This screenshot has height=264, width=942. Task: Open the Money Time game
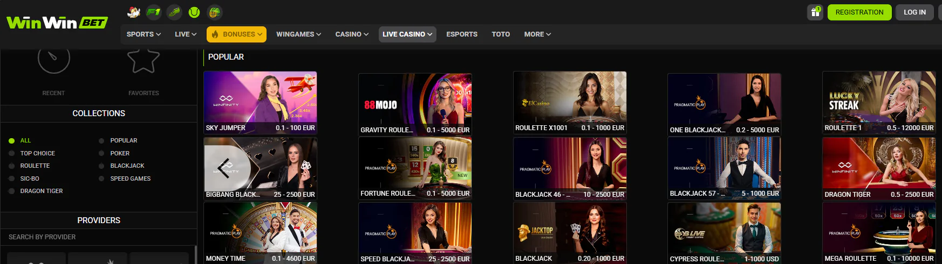(x=260, y=233)
